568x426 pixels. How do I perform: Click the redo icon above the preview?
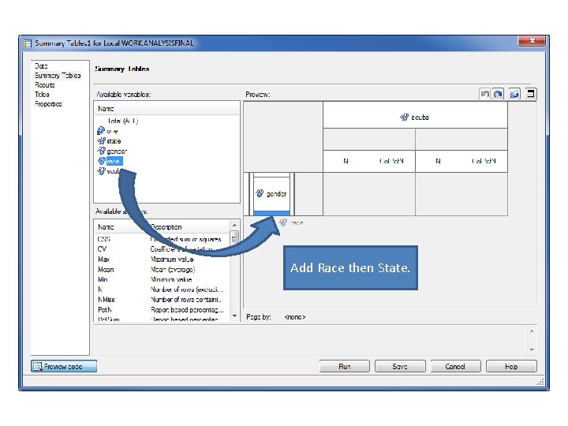click(499, 94)
